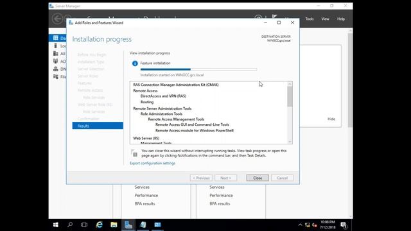Open the Export configuration settings link

coord(152,163)
